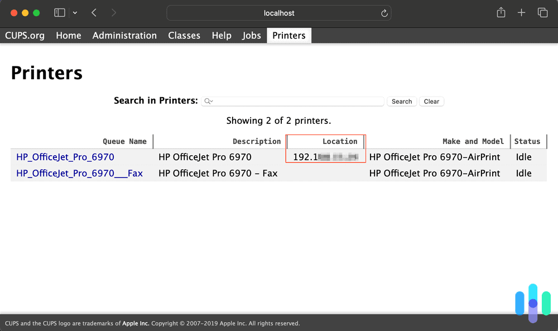Open a new tab with the plus icon
The height and width of the screenshot is (331, 558).
[x=521, y=12]
